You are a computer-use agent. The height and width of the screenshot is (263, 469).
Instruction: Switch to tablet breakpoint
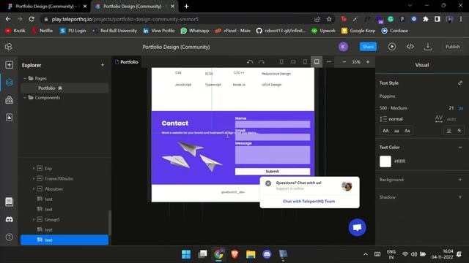(305, 61)
